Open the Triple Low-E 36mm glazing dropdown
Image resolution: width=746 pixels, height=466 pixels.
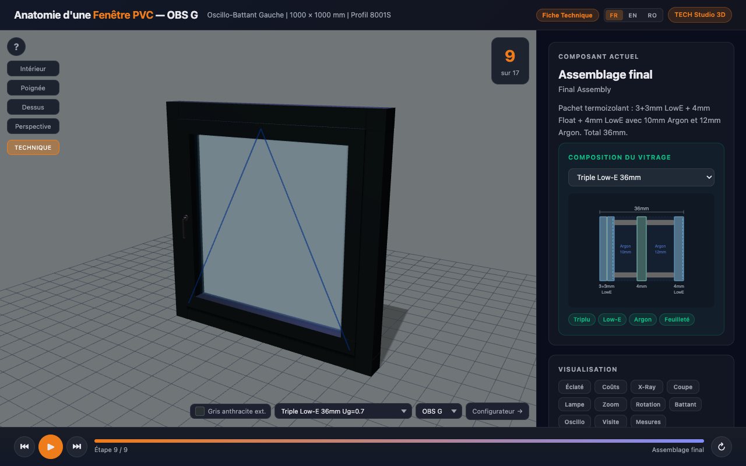(641, 178)
